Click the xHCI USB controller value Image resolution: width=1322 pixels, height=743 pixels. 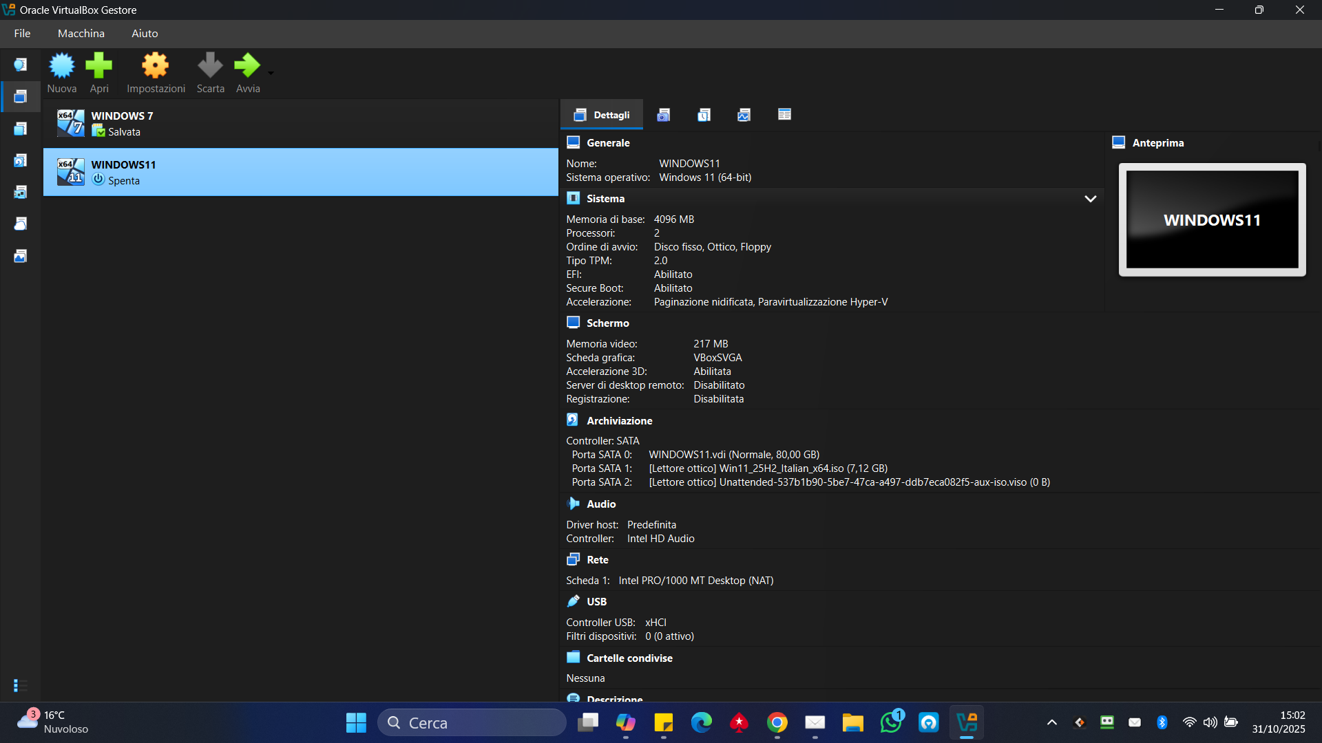655,623
